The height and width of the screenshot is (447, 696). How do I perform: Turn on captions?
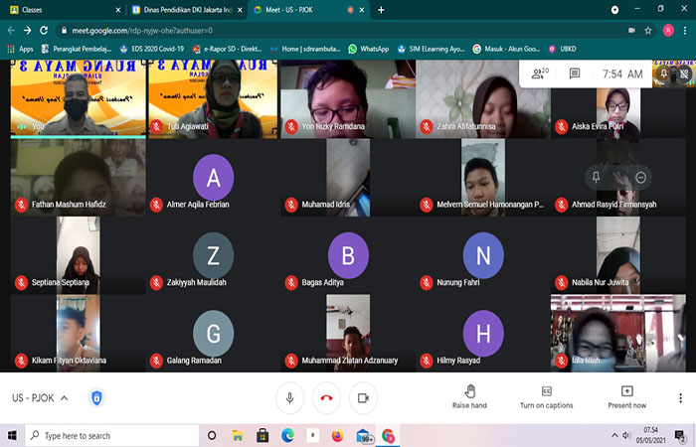[x=546, y=396]
